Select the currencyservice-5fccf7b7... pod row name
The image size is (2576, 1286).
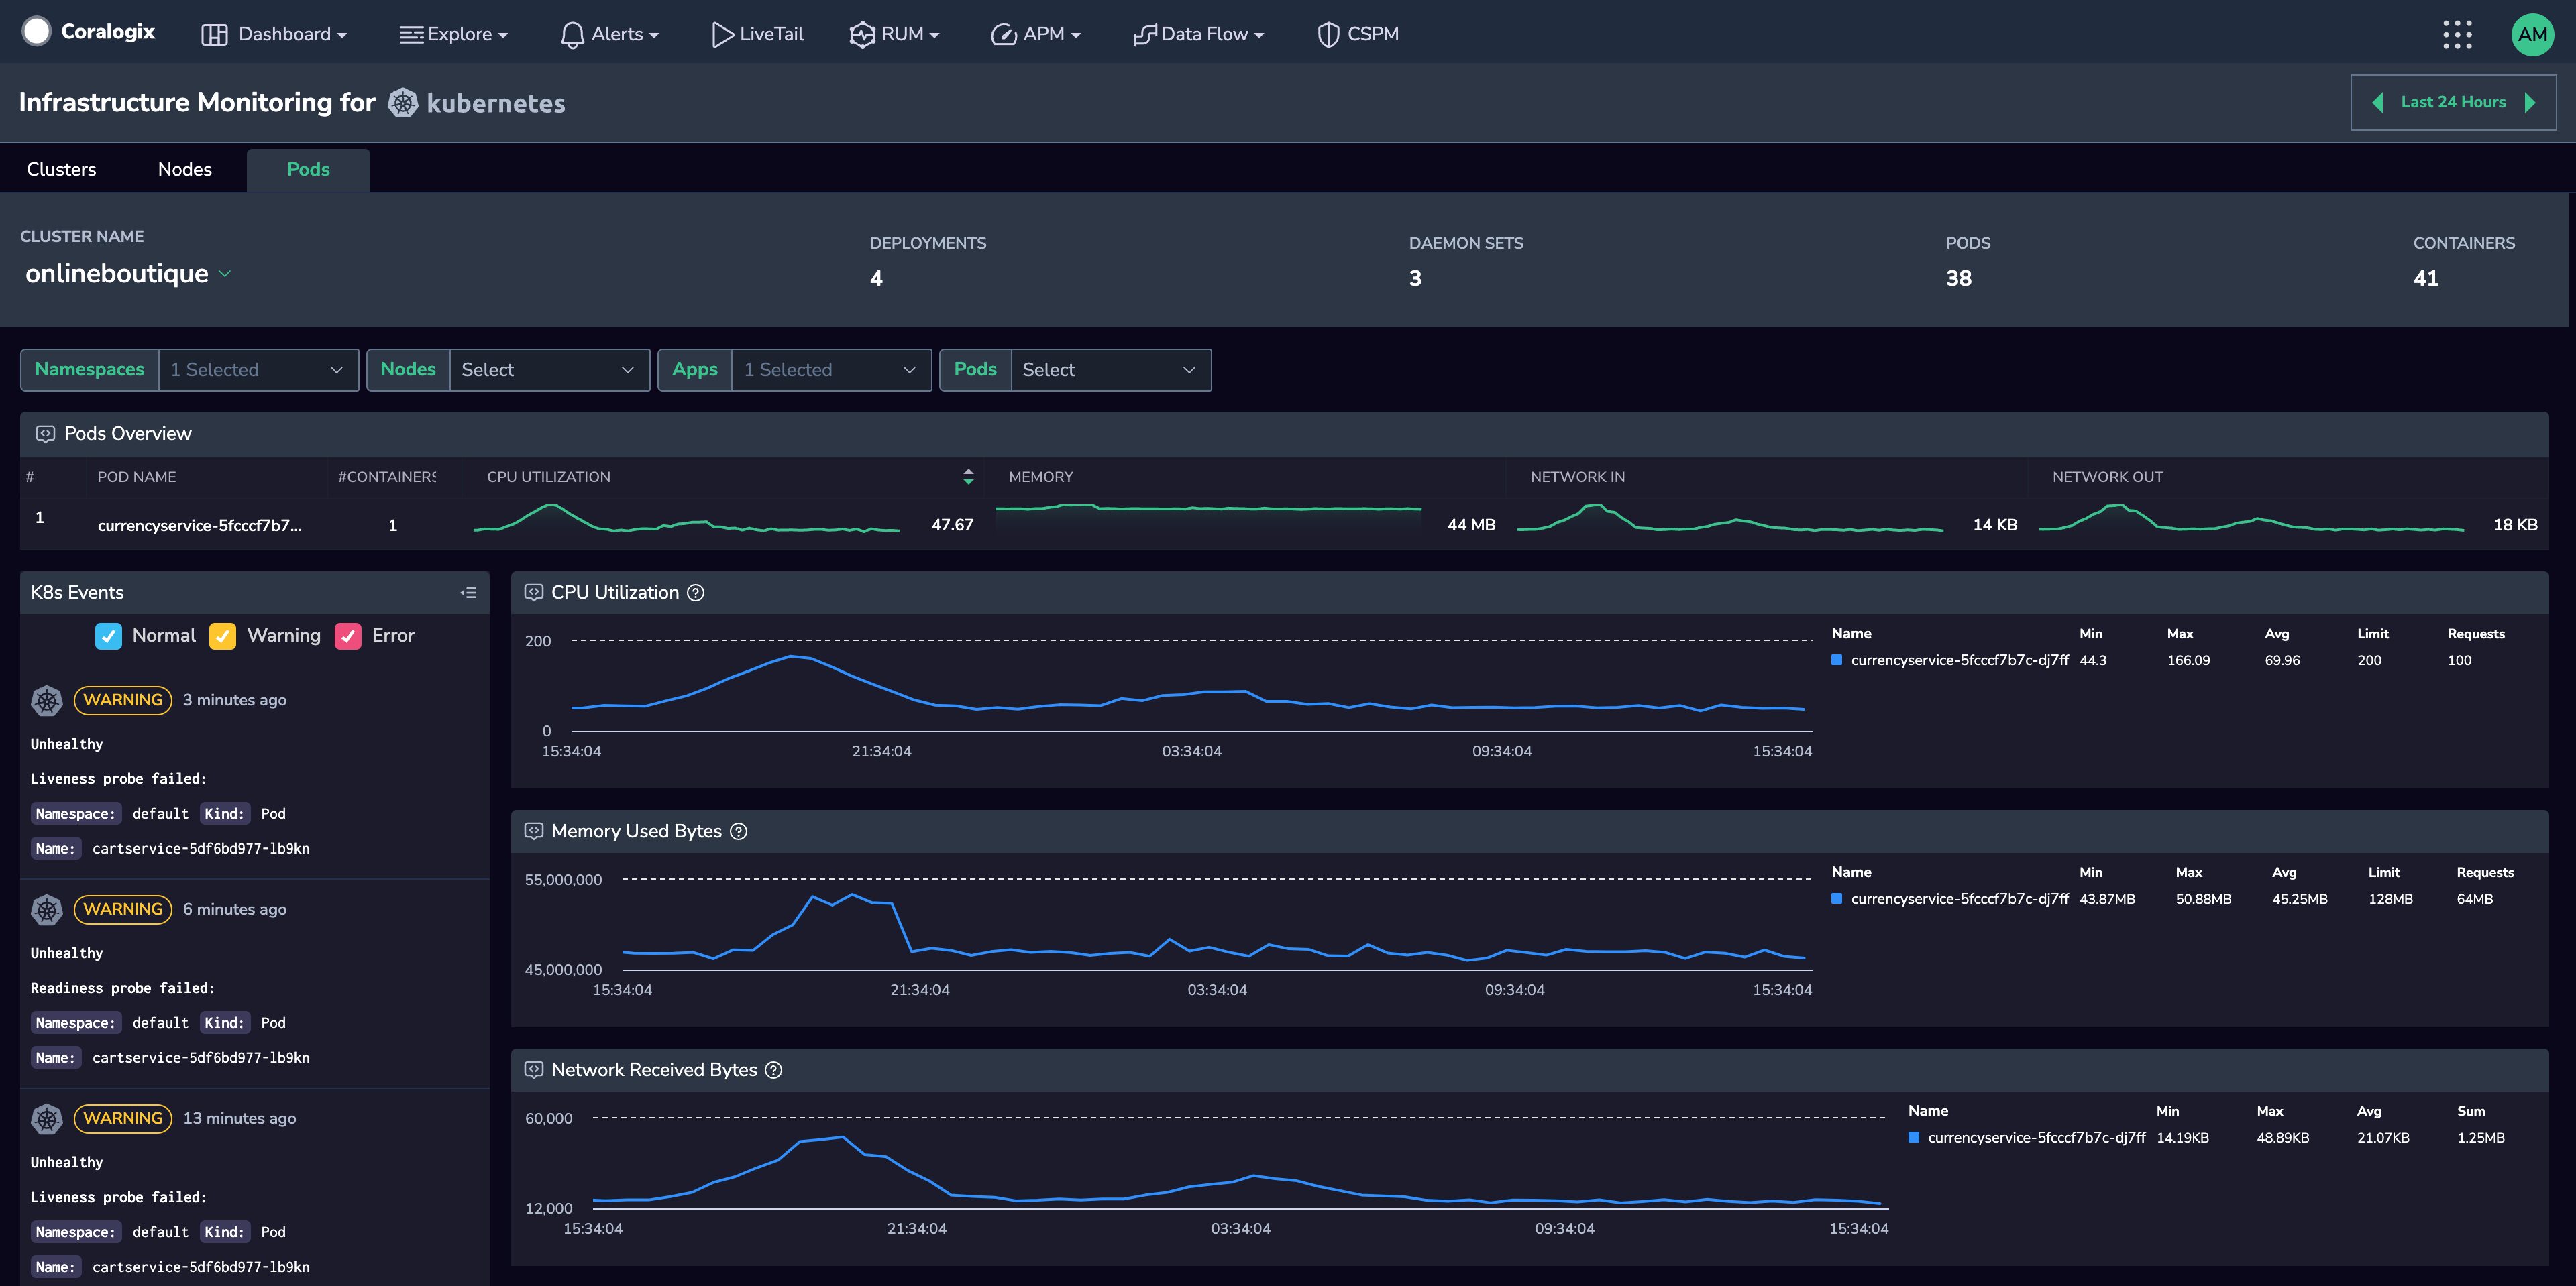199,526
